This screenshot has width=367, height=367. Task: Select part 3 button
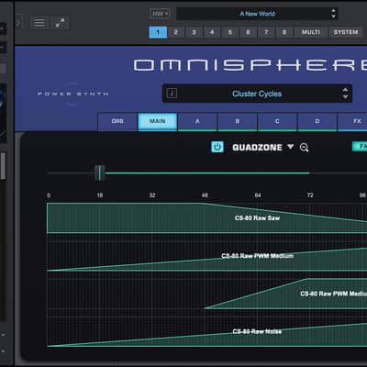tap(194, 32)
